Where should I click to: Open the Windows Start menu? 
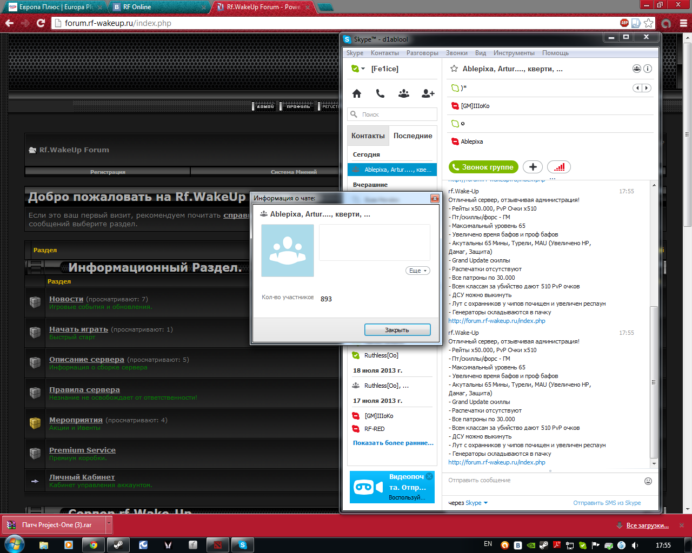(14, 544)
